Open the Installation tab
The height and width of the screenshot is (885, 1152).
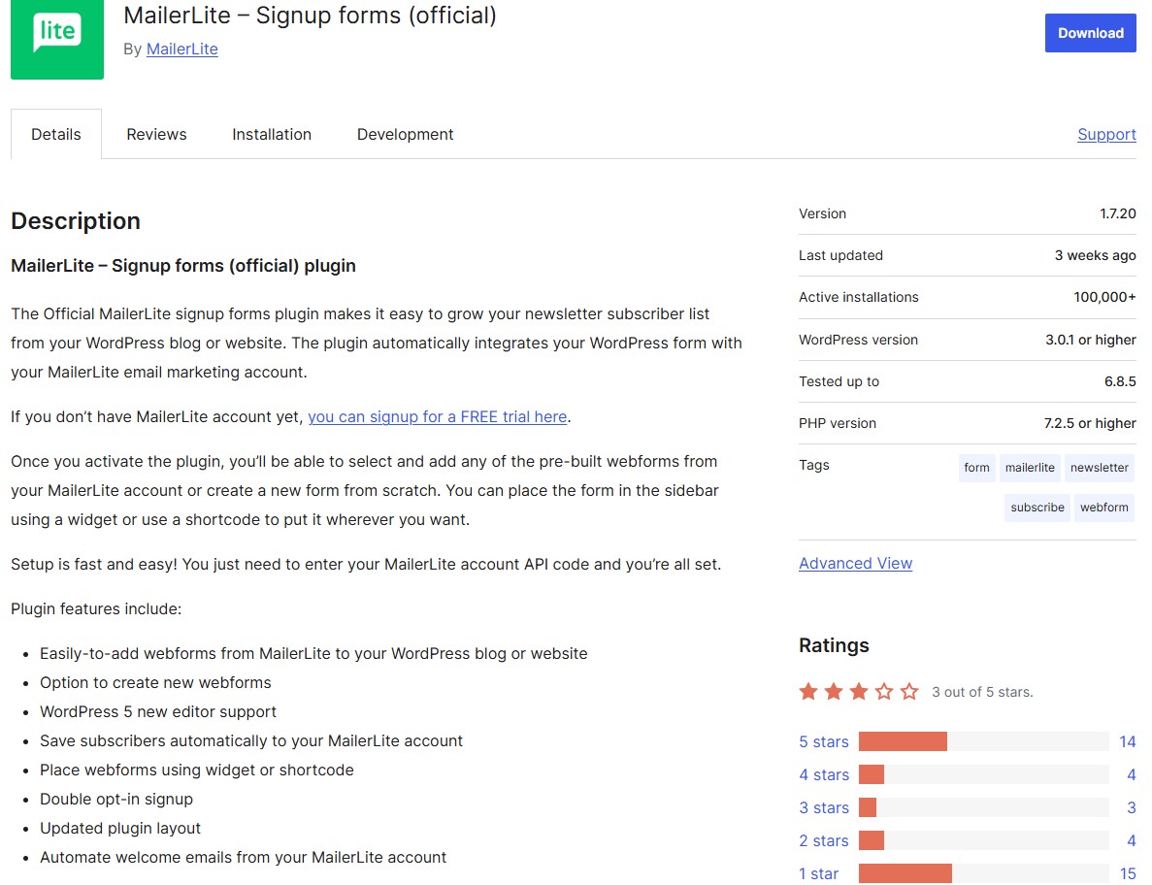click(x=271, y=134)
